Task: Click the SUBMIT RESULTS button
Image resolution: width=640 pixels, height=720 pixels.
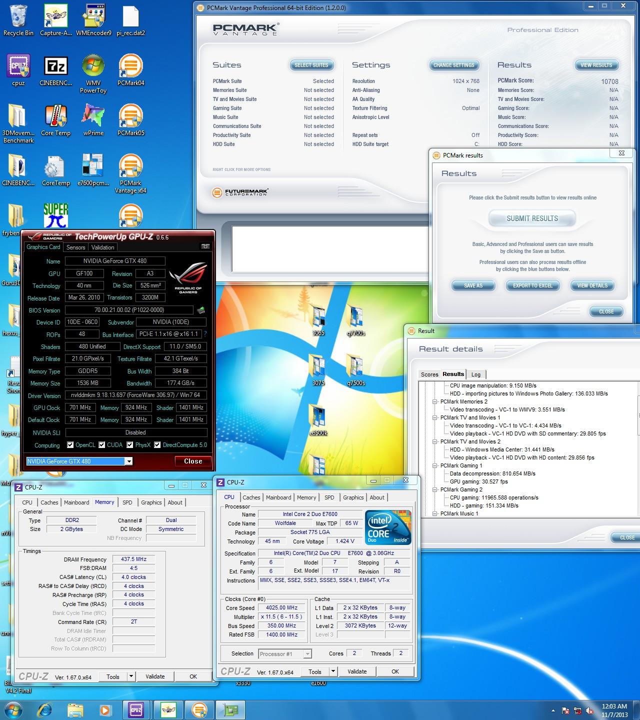Action: 532,218
